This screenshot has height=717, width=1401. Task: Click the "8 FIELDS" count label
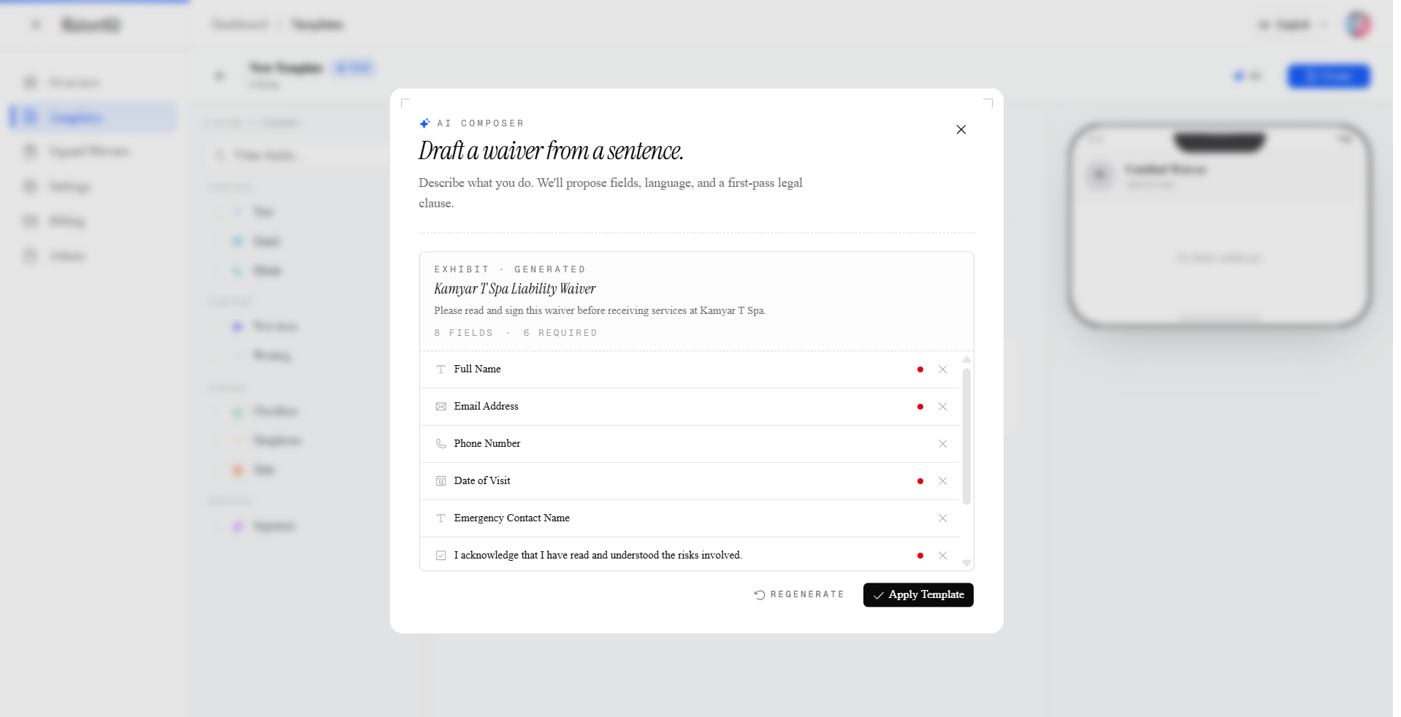pyautogui.click(x=464, y=333)
